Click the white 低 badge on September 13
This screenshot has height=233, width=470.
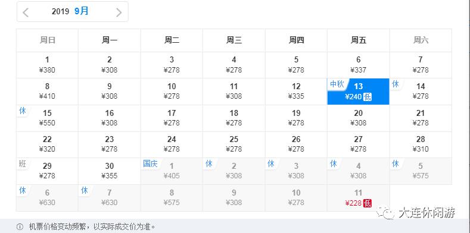368,97
